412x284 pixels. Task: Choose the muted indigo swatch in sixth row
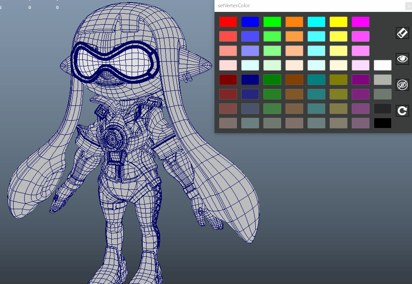tap(250, 94)
